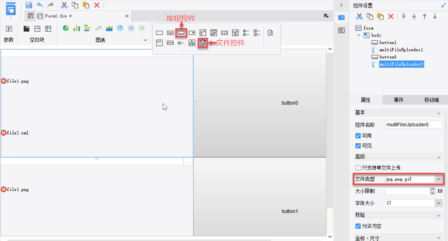
Task: Collapse the body tree node
Action: coord(359,35)
